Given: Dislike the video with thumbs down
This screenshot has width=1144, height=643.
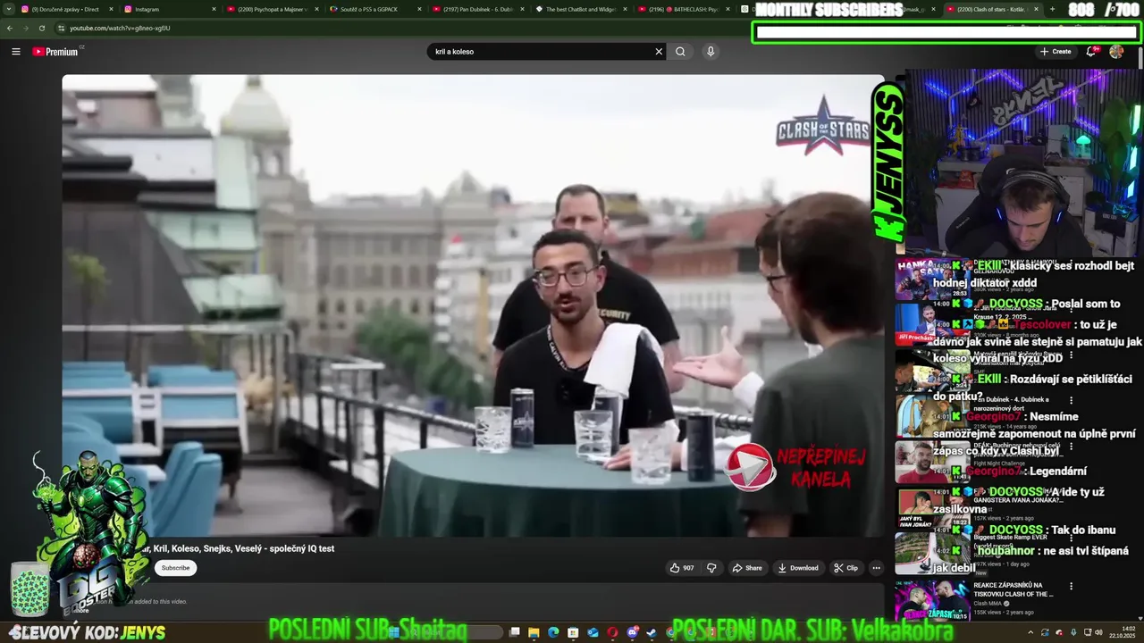Looking at the screenshot, I should [x=711, y=568].
